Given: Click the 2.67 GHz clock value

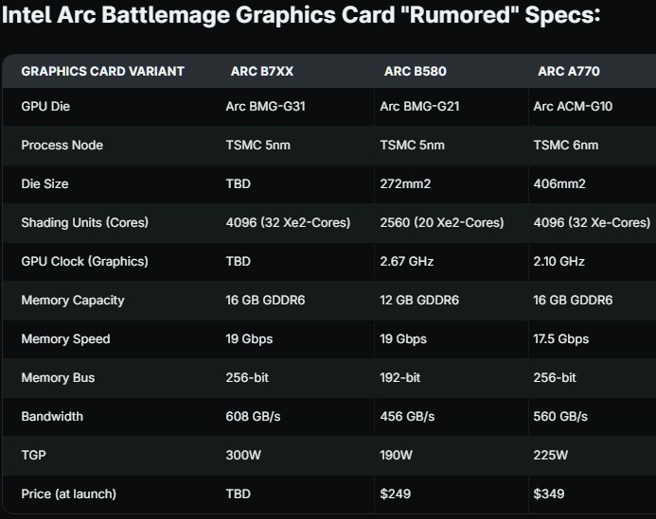Looking at the screenshot, I should pyautogui.click(x=408, y=262).
